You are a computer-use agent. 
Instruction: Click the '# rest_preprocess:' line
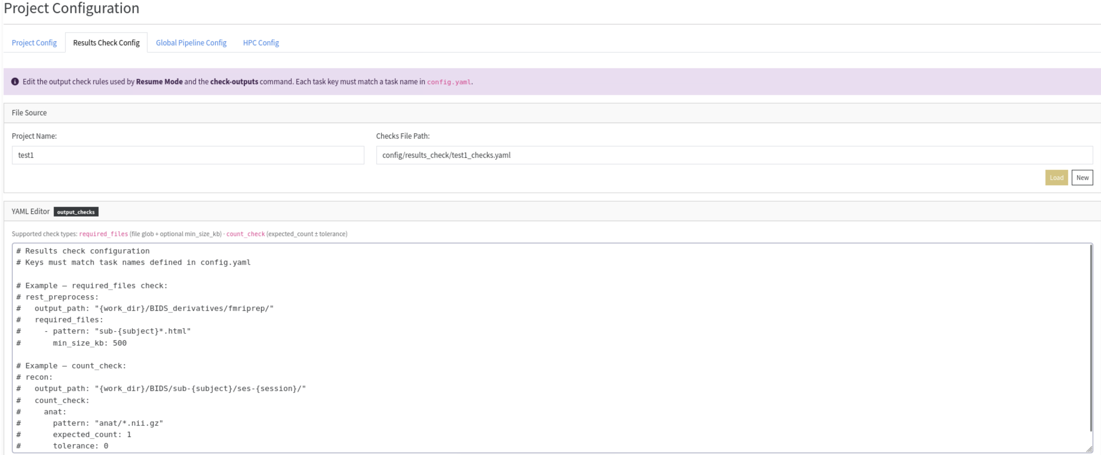(x=57, y=297)
